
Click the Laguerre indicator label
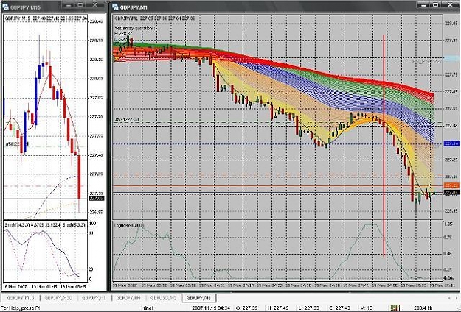pyautogui.click(x=129, y=225)
